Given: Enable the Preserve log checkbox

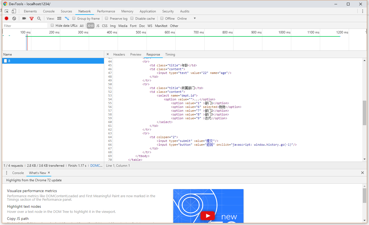Looking at the screenshot, I should [x=107, y=18].
